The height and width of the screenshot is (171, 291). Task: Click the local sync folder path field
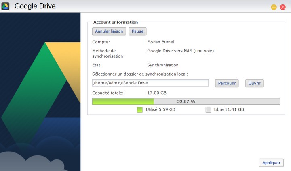tap(150, 83)
